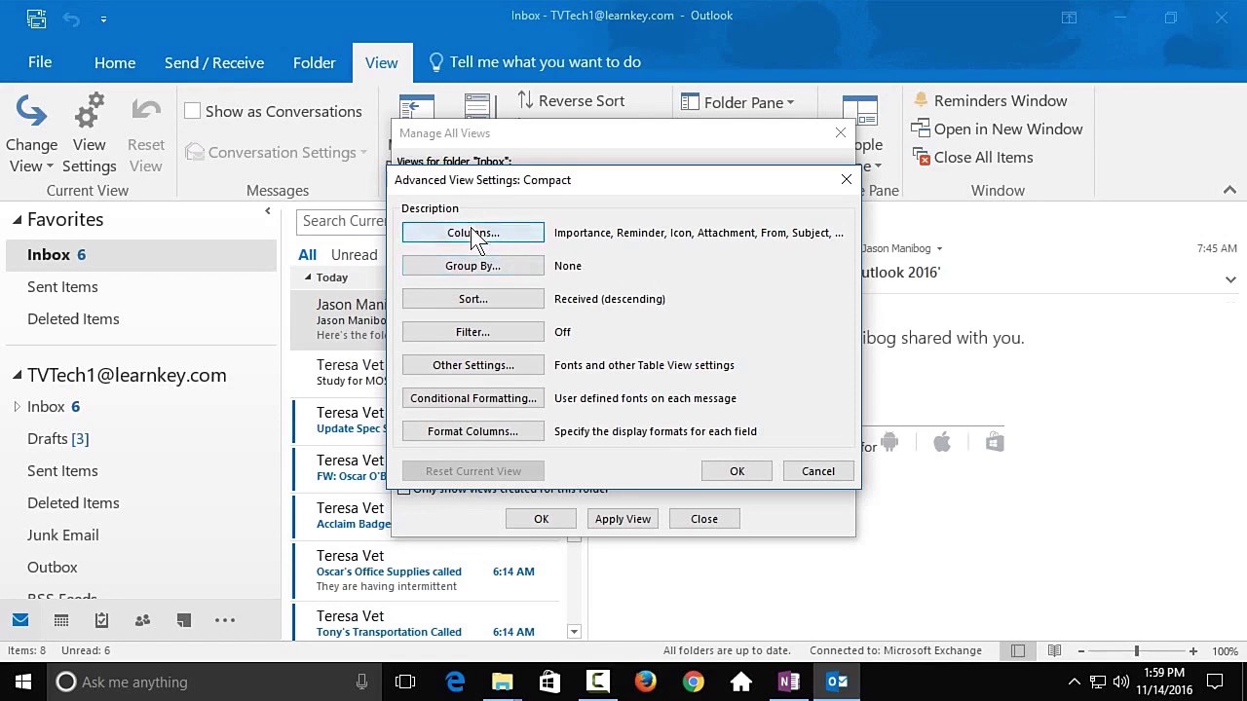Minimize the folder pane arrow

coord(268,211)
